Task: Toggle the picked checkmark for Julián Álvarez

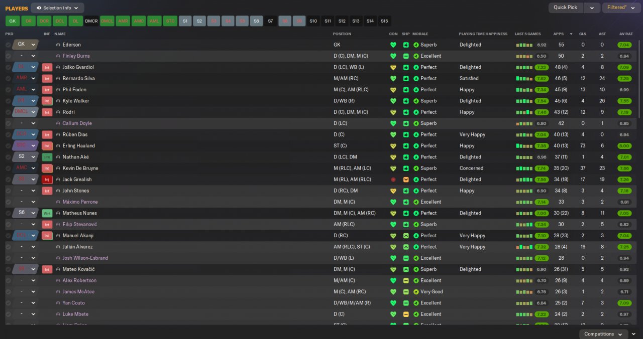Action: coord(8,247)
